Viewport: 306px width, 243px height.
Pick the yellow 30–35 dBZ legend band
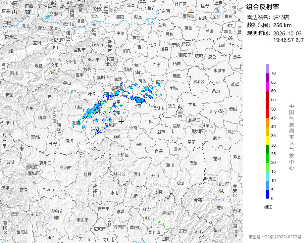[267, 140]
